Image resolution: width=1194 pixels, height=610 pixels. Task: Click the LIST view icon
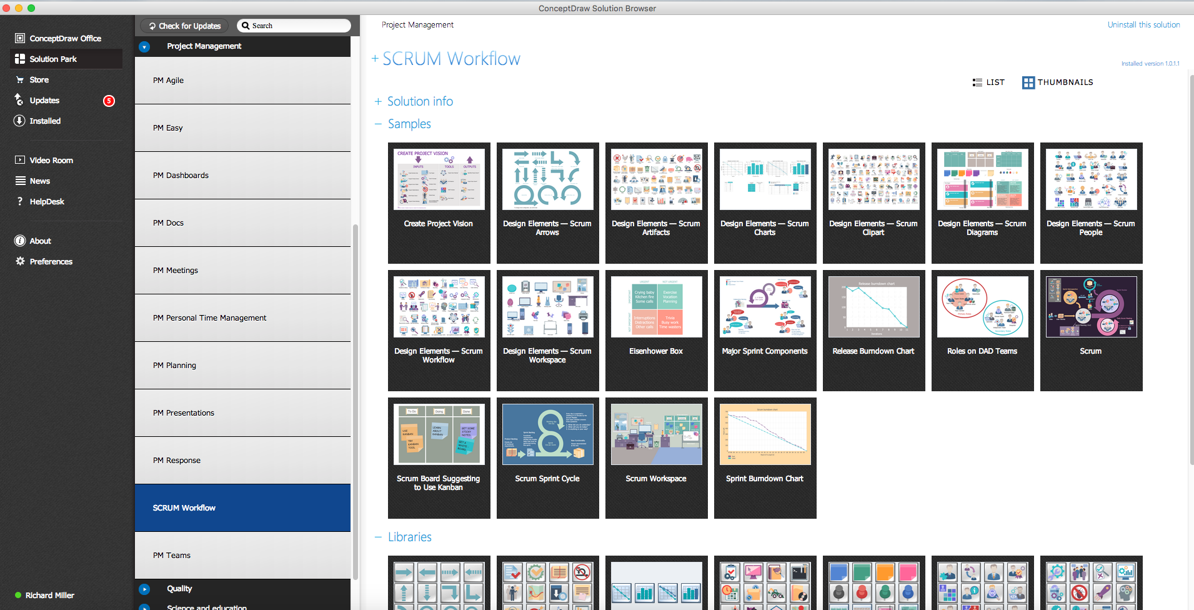pyautogui.click(x=977, y=82)
